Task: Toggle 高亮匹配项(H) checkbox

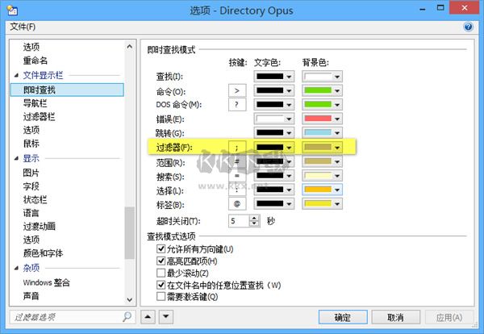Action: pyautogui.click(x=161, y=261)
